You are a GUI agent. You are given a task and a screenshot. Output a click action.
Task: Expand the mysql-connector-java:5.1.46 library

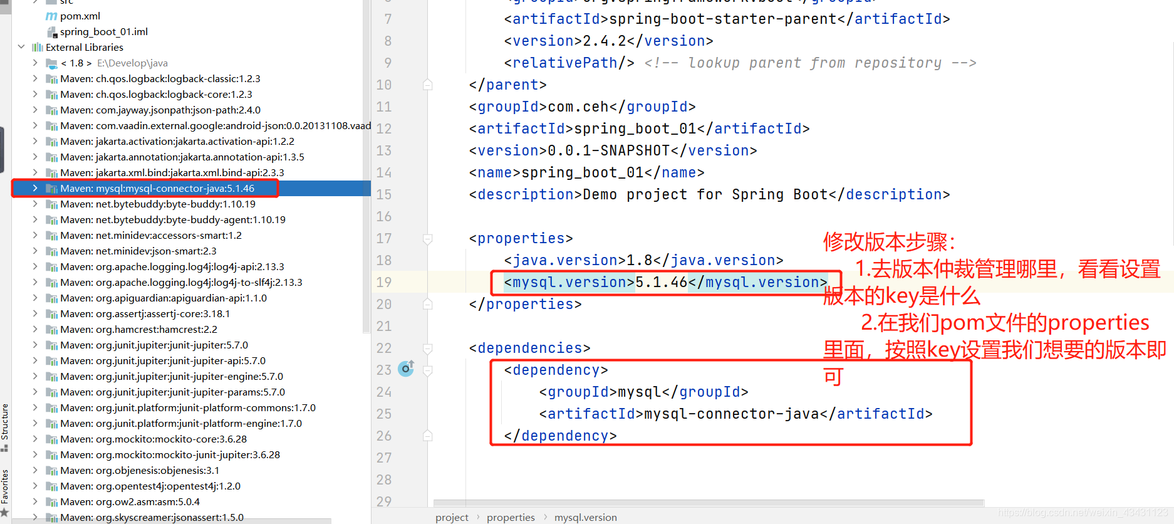(35, 188)
